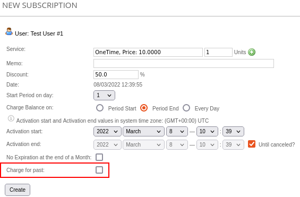
Task: Click the Memo text field
Action: [x=184, y=63]
